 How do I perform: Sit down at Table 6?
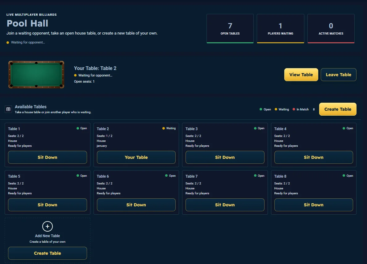(136, 205)
